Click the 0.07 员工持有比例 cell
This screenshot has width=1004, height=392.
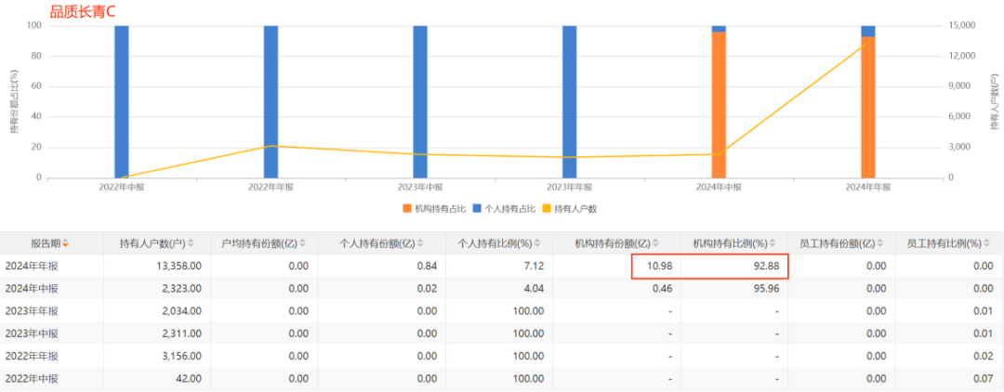tap(983, 378)
